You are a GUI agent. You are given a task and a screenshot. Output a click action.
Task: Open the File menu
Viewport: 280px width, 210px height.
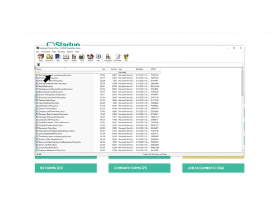pos(38,52)
